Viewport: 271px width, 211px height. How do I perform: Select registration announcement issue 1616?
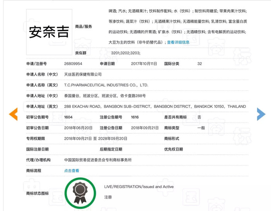point(135,117)
